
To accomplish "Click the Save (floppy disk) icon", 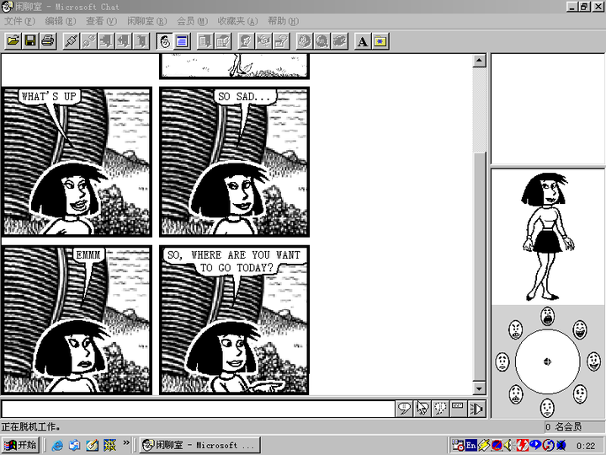I will click(x=30, y=40).
